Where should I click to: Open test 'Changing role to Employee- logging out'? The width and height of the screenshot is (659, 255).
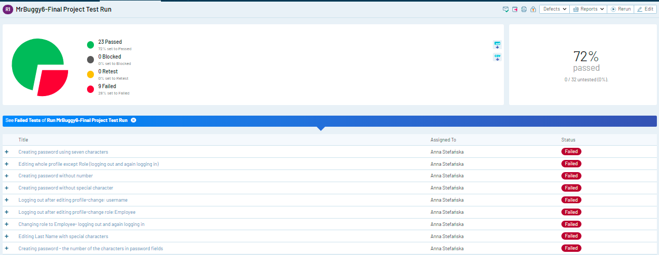81,224
